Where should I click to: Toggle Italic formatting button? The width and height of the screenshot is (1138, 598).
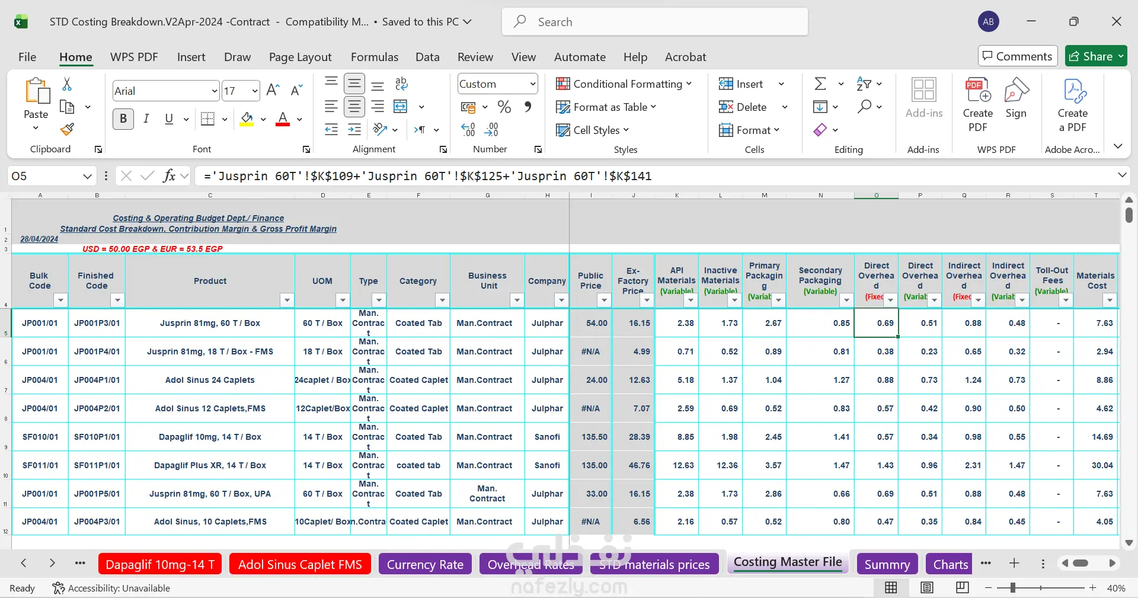tap(146, 119)
